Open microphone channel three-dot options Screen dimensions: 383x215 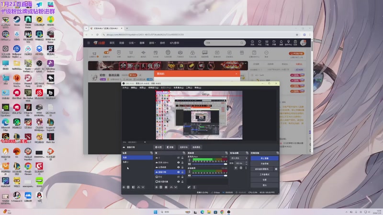pos(189,160)
